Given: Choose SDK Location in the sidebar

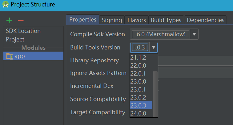Looking at the screenshot, I should pos(23,31).
